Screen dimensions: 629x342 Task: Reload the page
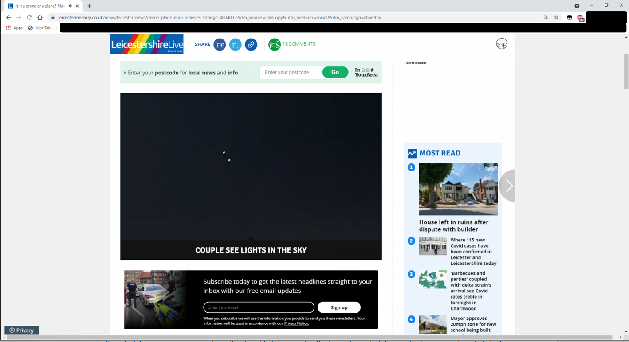coord(29,18)
